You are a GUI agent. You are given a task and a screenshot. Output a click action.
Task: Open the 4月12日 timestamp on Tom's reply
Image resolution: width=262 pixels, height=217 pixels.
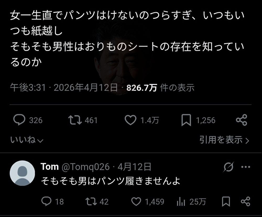coord(134,167)
